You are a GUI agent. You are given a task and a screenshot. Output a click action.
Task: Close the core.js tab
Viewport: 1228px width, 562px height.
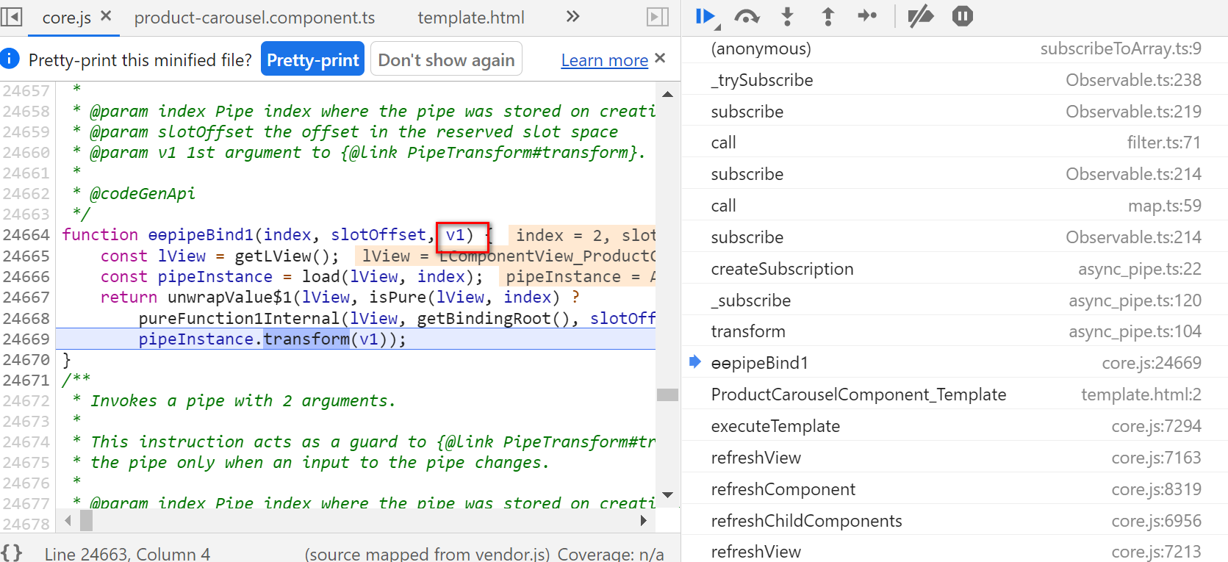(x=106, y=15)
